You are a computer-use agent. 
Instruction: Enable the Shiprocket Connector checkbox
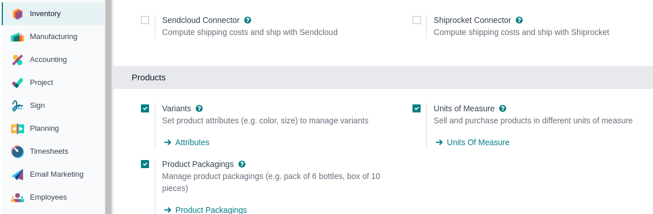[x=417, y=20]
